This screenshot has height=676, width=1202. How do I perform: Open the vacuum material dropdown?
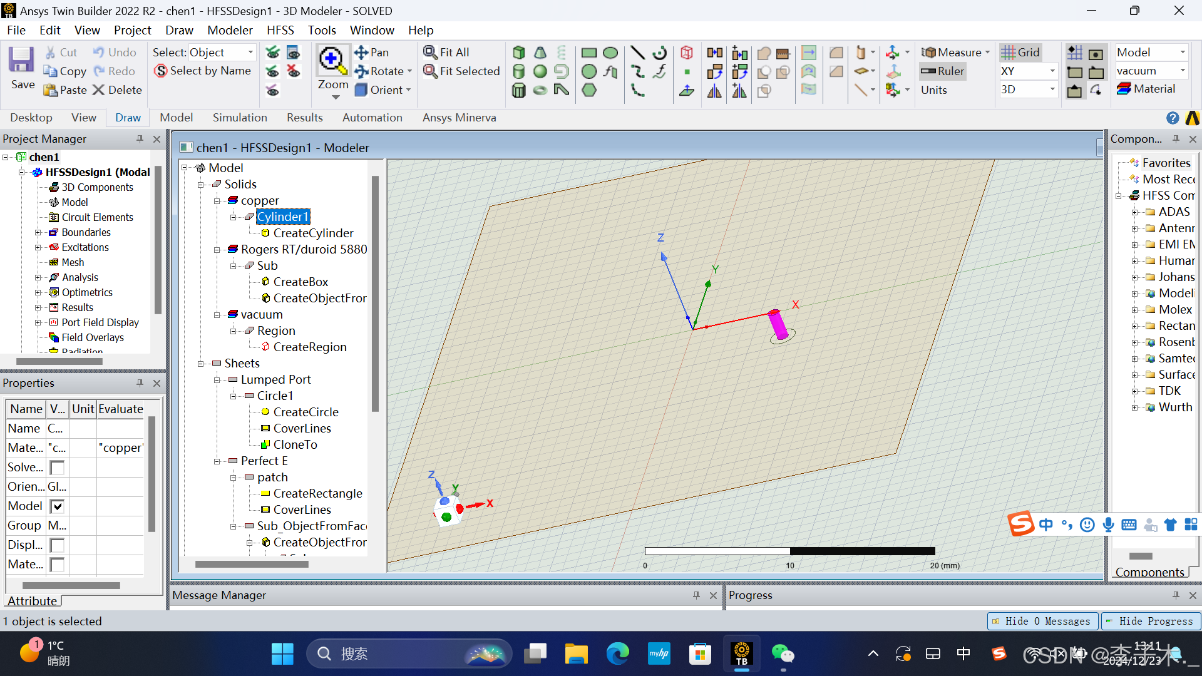point(1183,71)
